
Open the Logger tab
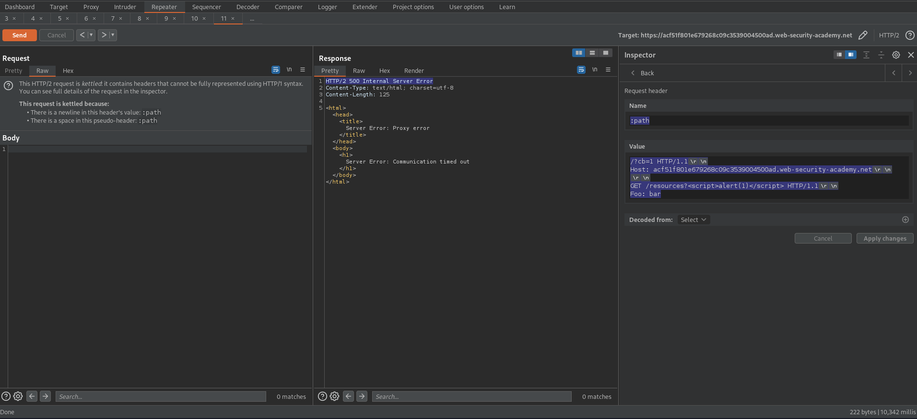pyautogui.click(x=328, y=7)
